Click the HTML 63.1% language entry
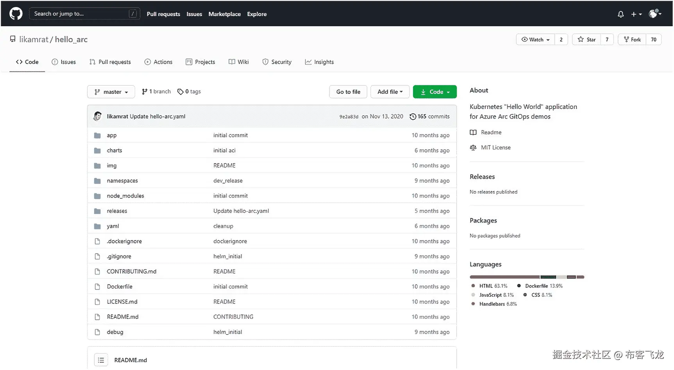This screenshot has height=370, width=674. pyautogui.click(x=489, y=286)
